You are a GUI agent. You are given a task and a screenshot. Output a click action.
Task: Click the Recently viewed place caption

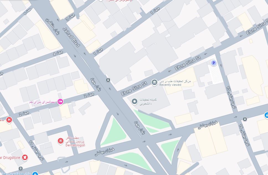(x=170, y=85)
